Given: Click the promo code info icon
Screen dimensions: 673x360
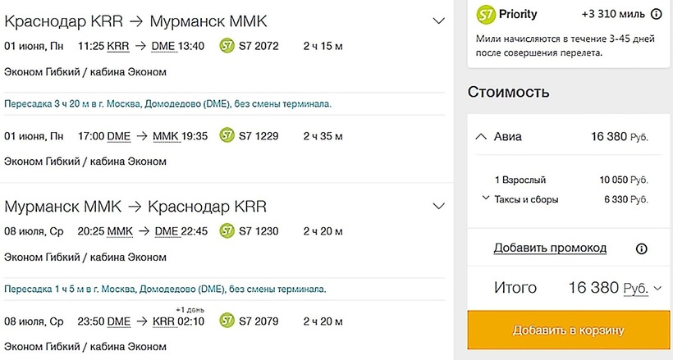Looking at the screenshot, I should [x=642, y=248].
